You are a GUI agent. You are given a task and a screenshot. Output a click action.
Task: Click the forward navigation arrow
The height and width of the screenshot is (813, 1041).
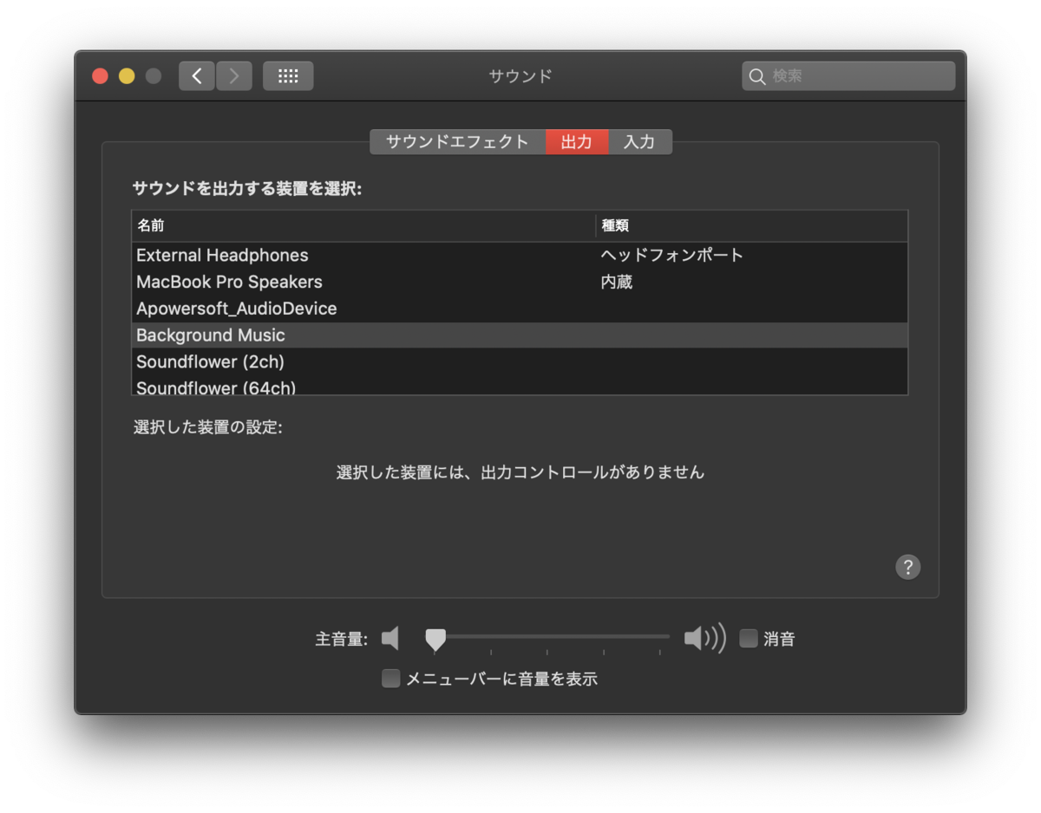point(233,75)
